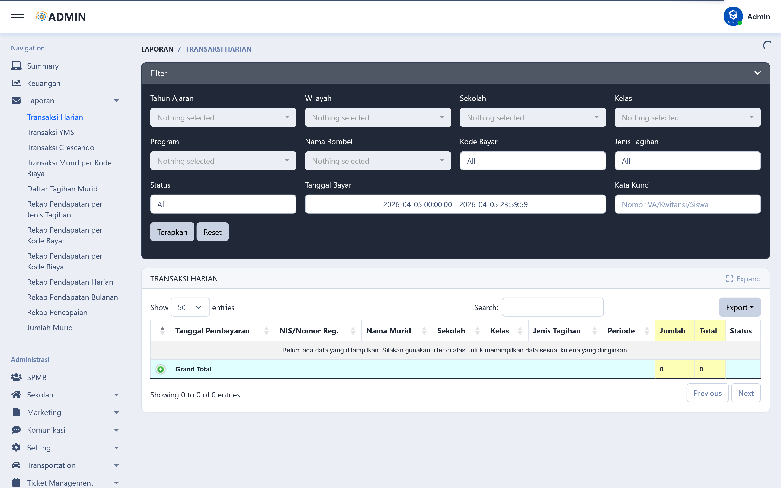781x488 pixels.
Task: Click the Previous pagination button
Action: [708, 393]
